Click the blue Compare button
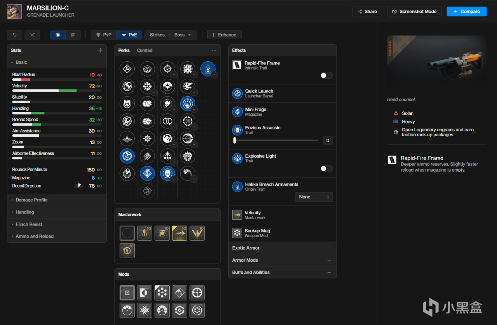The height and width of the screenshot is (325, 497). click(466, 12)
